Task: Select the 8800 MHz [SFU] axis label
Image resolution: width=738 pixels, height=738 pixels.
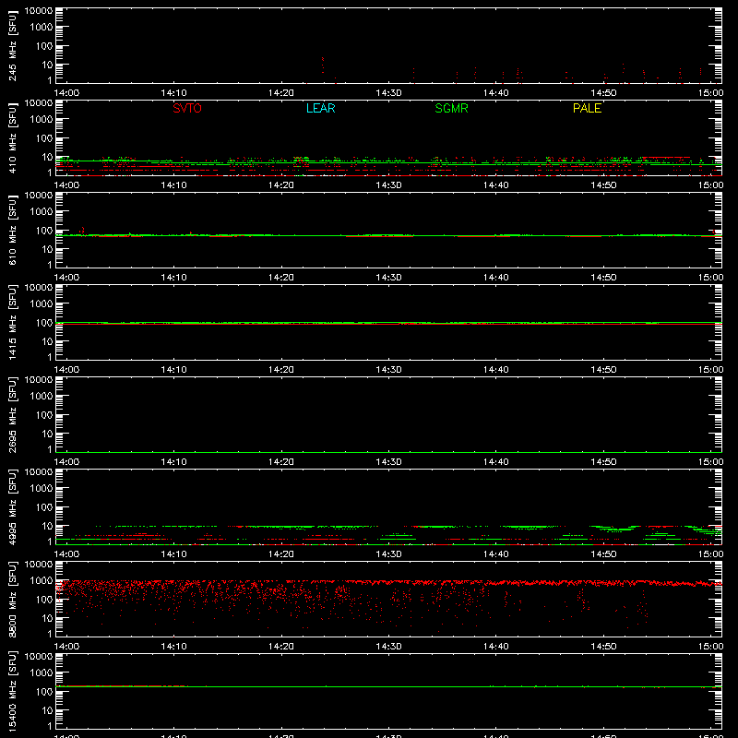Action: coord(12,599)
